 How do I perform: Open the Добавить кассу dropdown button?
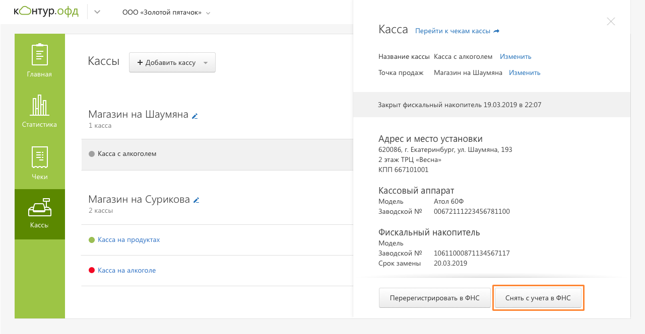tap(172, 63)
